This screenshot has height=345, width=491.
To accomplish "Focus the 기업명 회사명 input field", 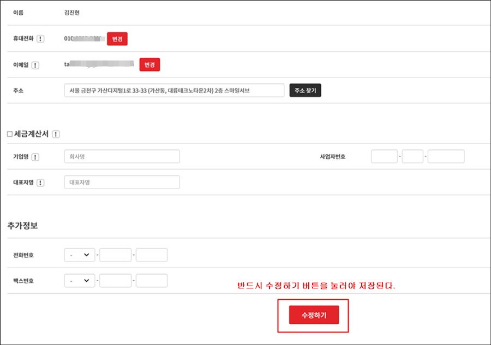I will (122, 156).
